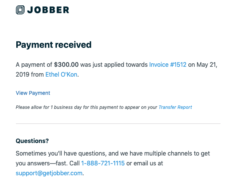Click the 'you answers—fast. Call' text
The height and width of the screenshot is (187, 233).
(x=48, y=163)
